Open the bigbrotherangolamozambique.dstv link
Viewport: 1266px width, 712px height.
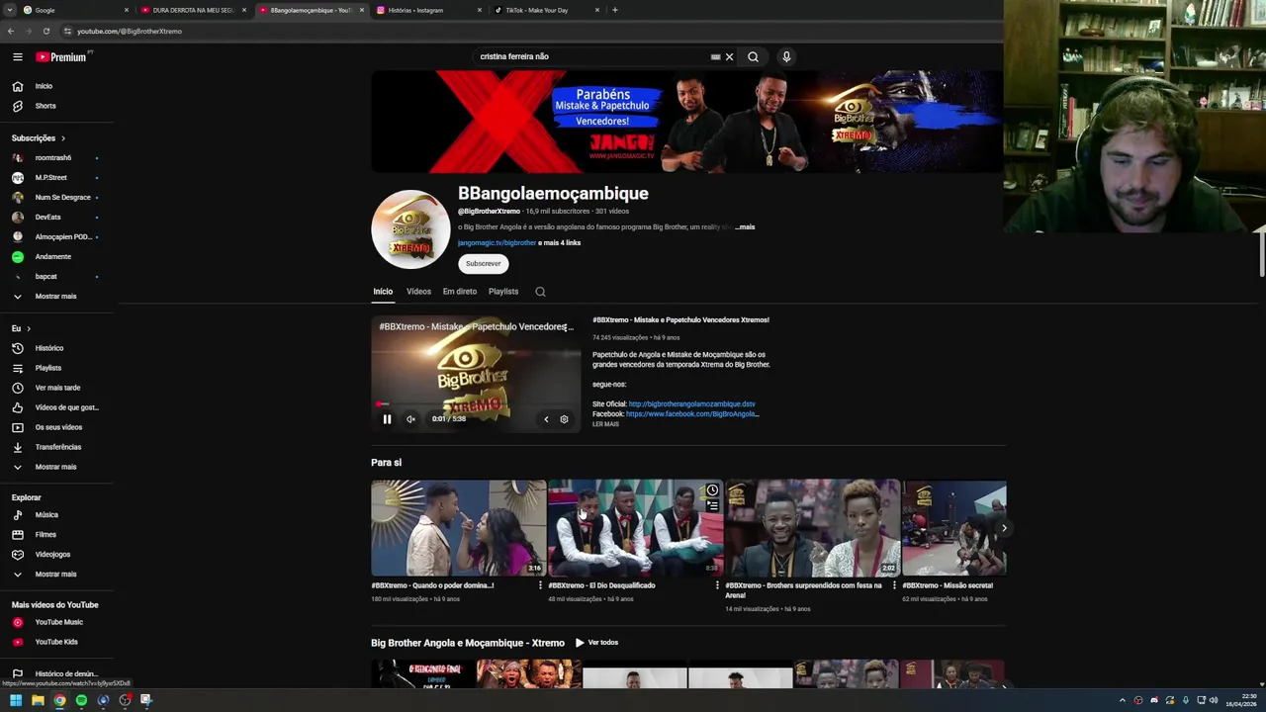691,404
